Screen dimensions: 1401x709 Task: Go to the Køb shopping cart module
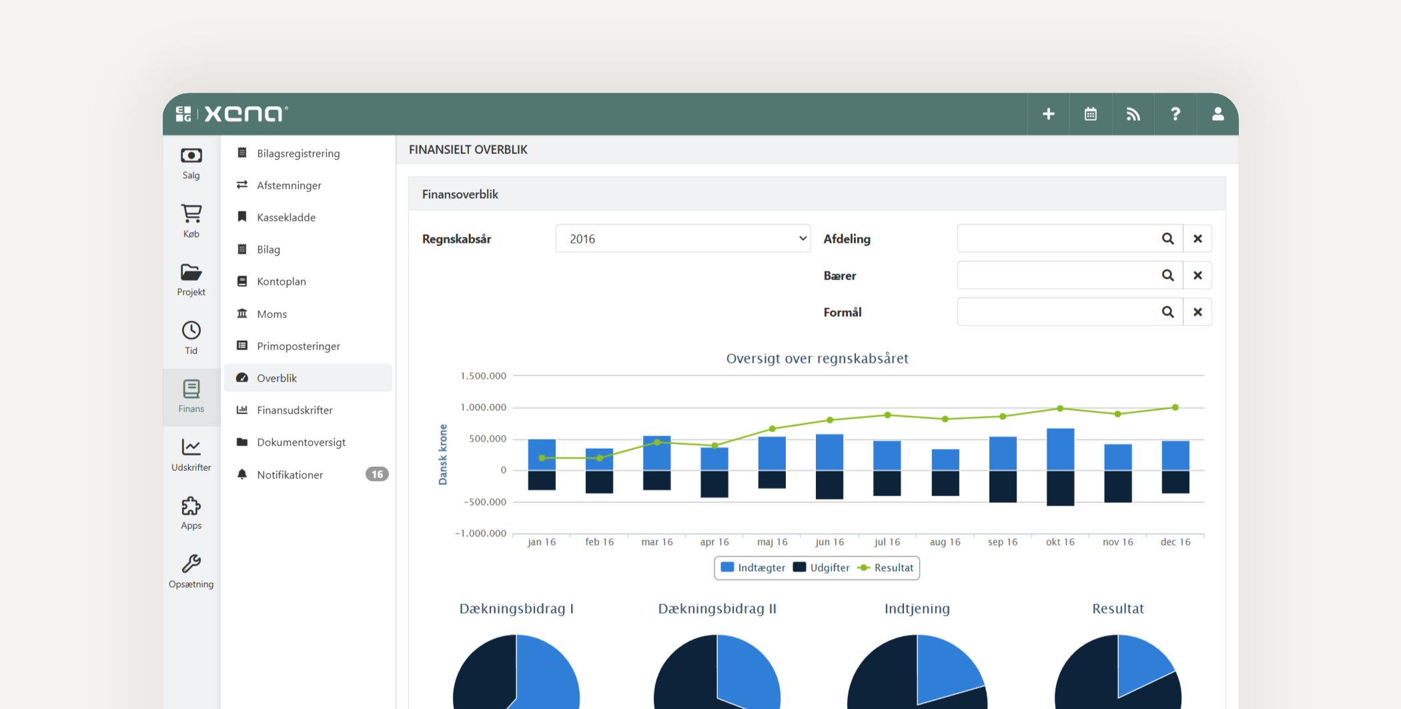click(x=191, y=221)
